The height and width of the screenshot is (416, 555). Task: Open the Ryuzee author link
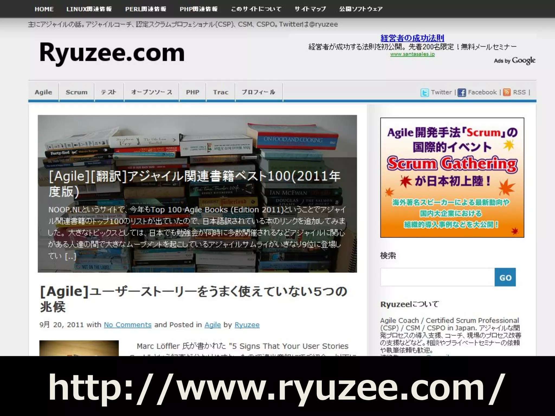(247, 325)
